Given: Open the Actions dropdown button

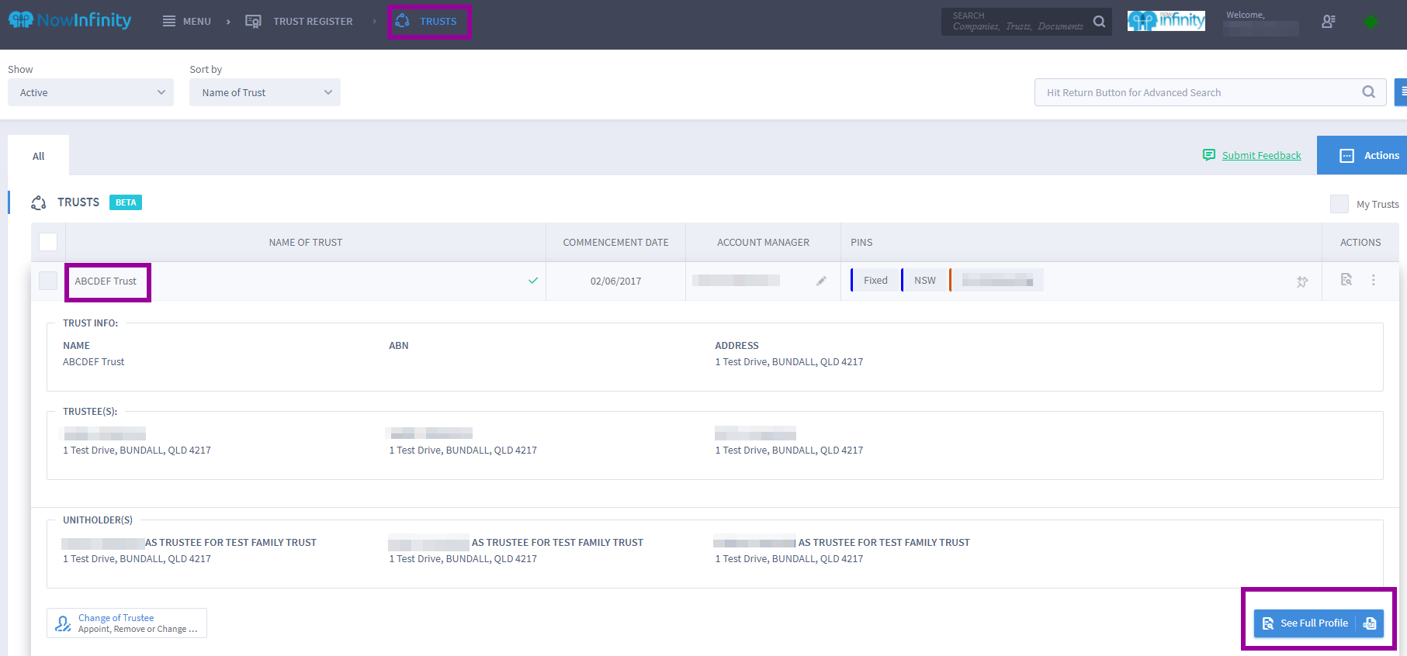Looking at the screenshot, I should [1362, 155].
